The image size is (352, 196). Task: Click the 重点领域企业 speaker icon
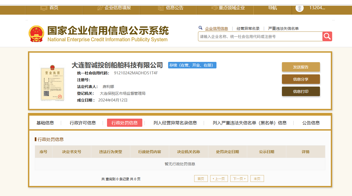click(x=214, y=8)
